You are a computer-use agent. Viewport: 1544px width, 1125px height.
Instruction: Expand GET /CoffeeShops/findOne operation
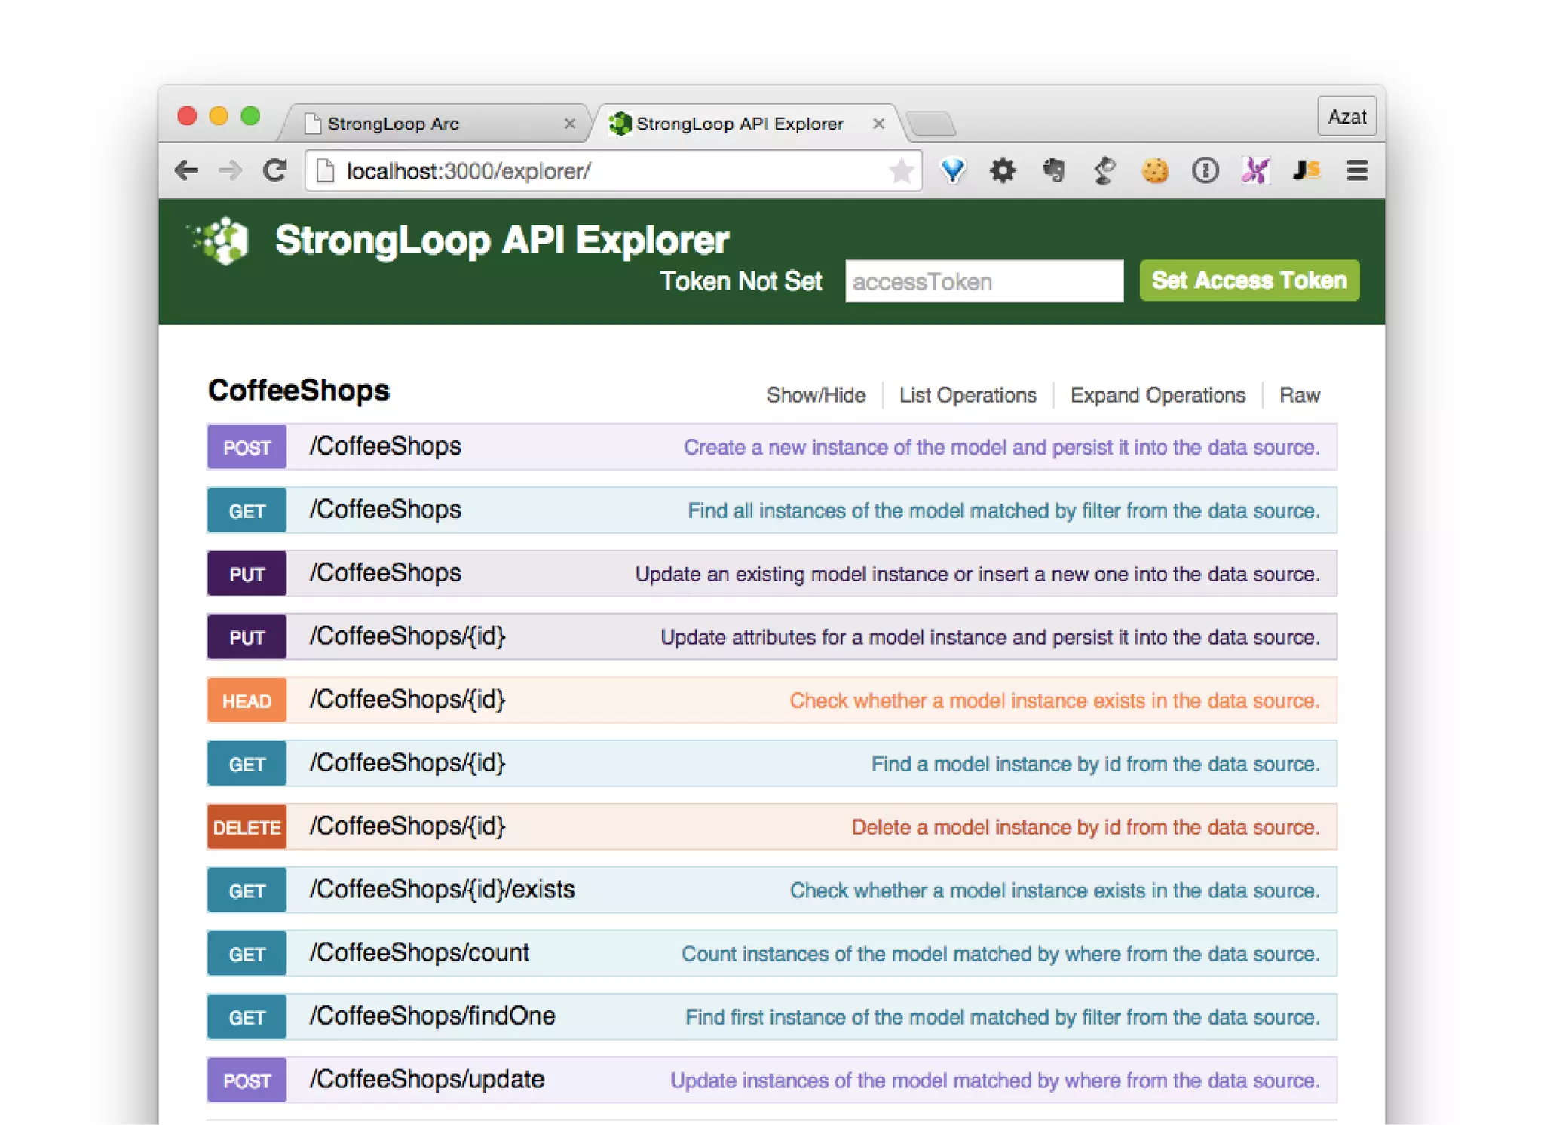[x=772, y=1016]
